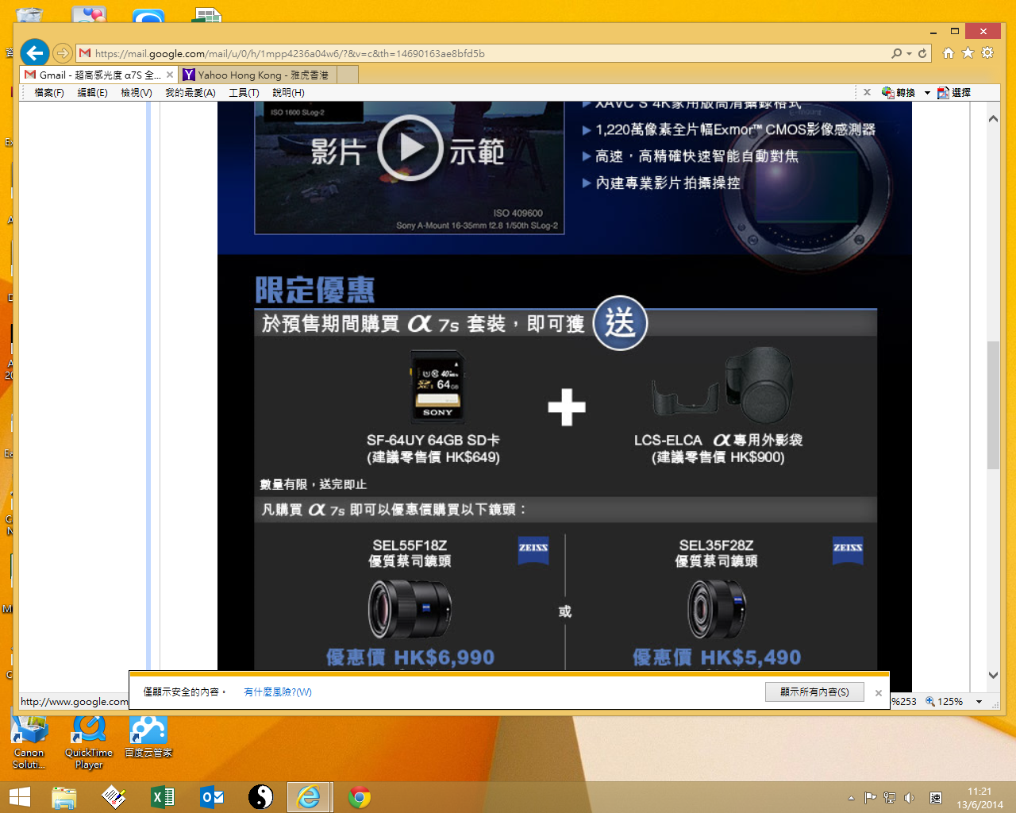
Task: Click the SF-64UY 64GB SD card image
Action: [437, 387]
